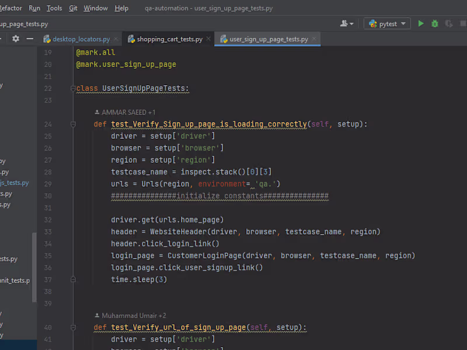Collapse the test_Verify_url_of_sign_up_page method fold

pos(74,327)
